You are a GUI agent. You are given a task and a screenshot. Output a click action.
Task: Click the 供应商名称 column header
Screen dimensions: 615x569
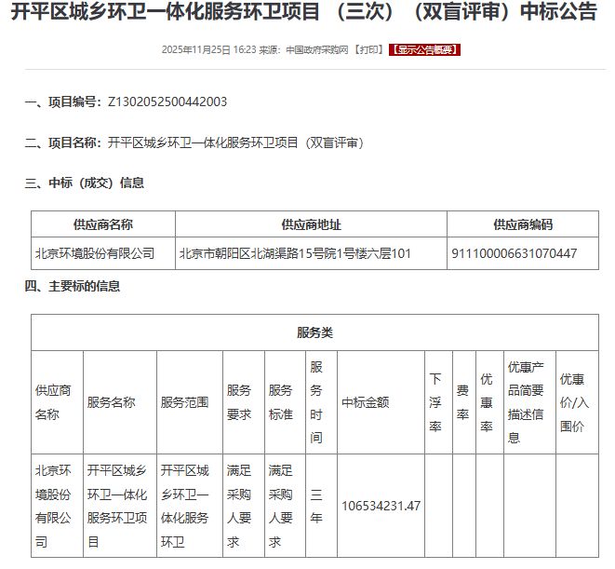[x=103, y=224]
